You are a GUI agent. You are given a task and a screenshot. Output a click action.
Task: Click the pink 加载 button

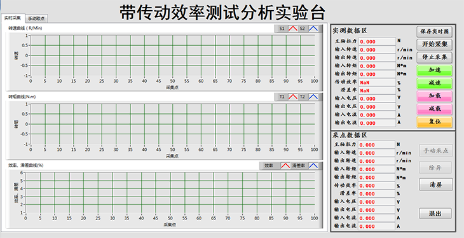[434, 96]
